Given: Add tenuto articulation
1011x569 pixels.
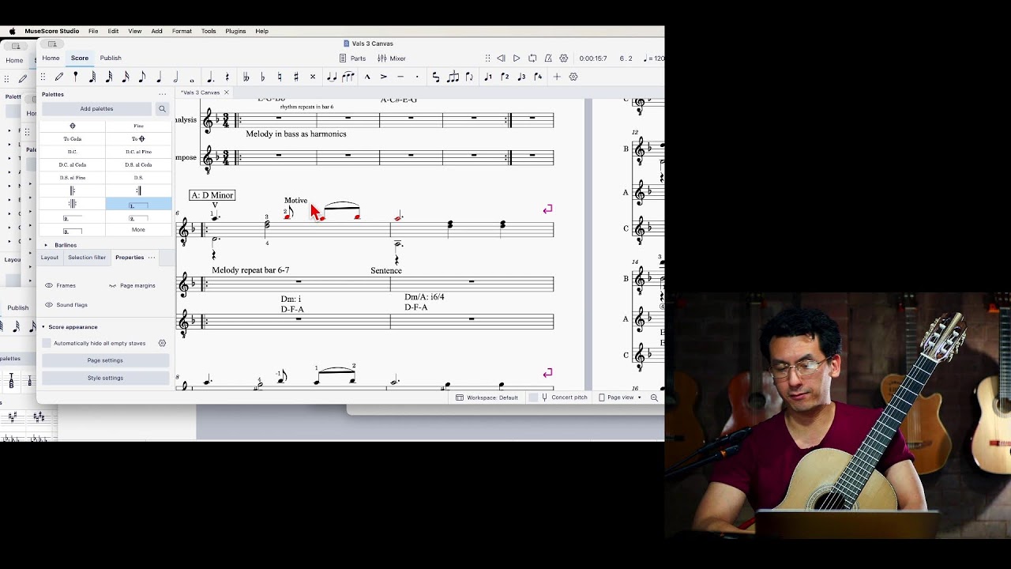Looking at the screenshot, I should coord(400,77).
